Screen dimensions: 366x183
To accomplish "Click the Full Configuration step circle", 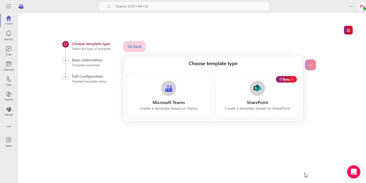I will 66,77.
